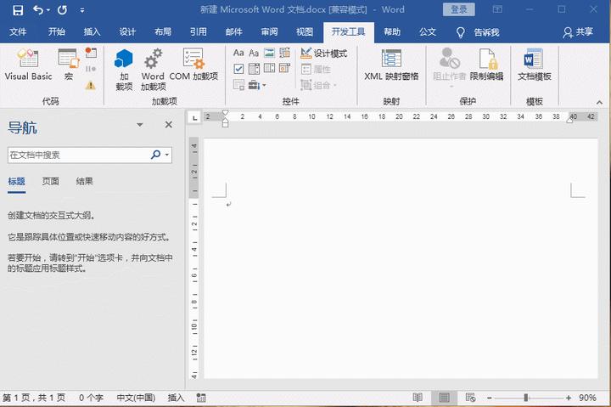
Task: Insert picture content control
Action: click(x=269, y=53)
